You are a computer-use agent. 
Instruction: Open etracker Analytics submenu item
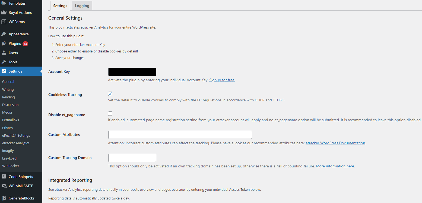click(16, 143)
